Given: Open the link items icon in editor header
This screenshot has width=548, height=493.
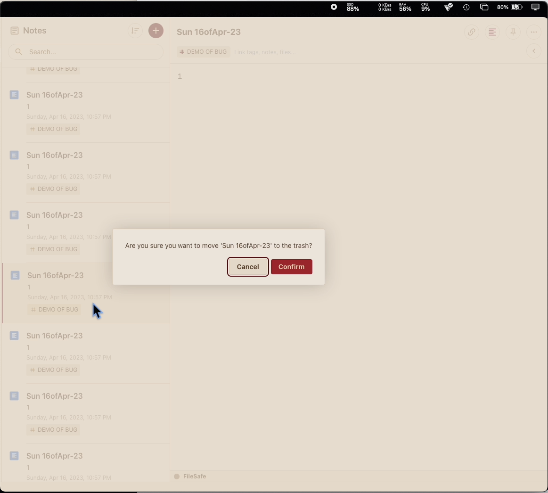Looking at the screenshot, I should [x=472, y=32].
